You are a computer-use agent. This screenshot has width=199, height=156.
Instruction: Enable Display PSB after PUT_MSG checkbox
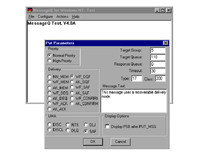[107, 126]
